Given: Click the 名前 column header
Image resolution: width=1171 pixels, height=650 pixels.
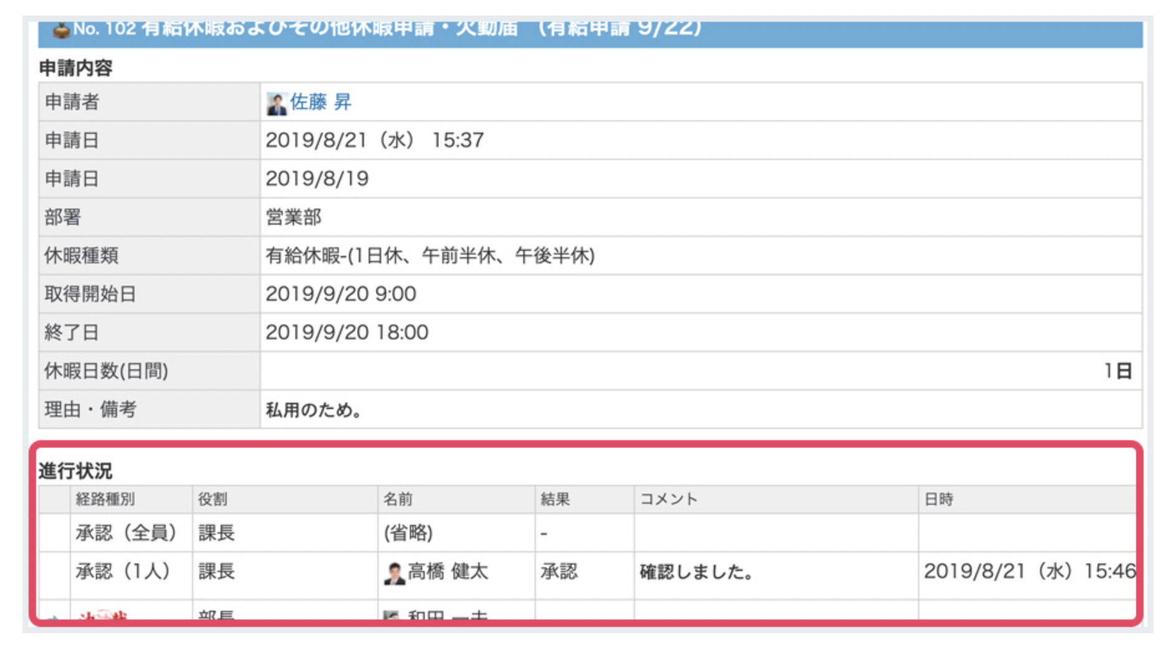Looking at the screenshot, I should 398,499.
